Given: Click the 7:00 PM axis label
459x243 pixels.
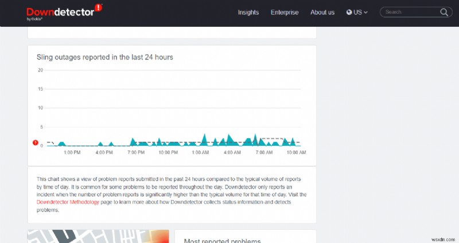Looking at the screenshot, I should click(136, 152).
